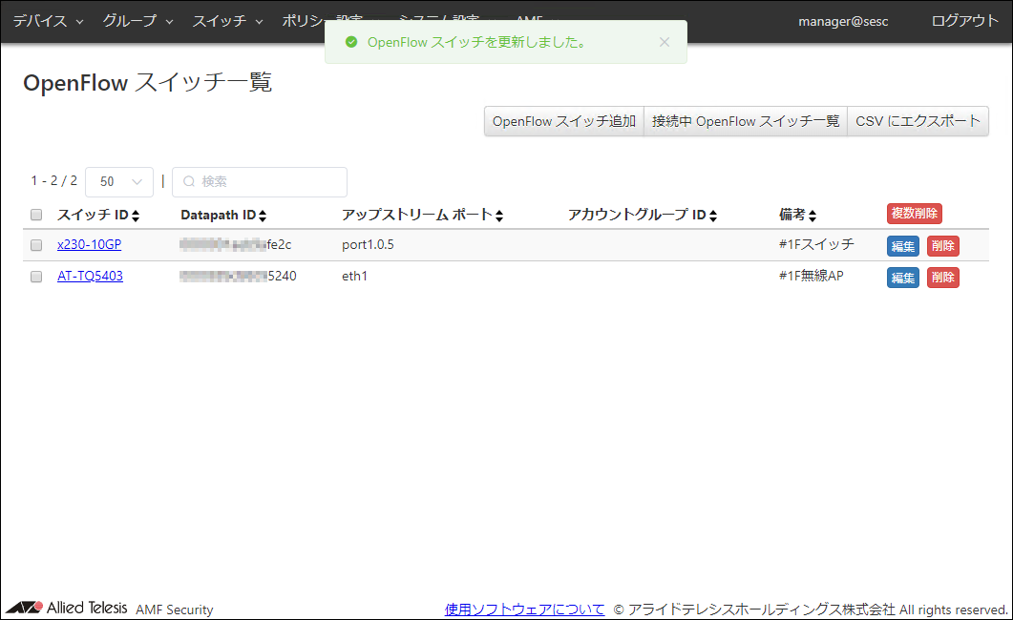Open the AT-TQ5403 switch link

click(90, 276)
